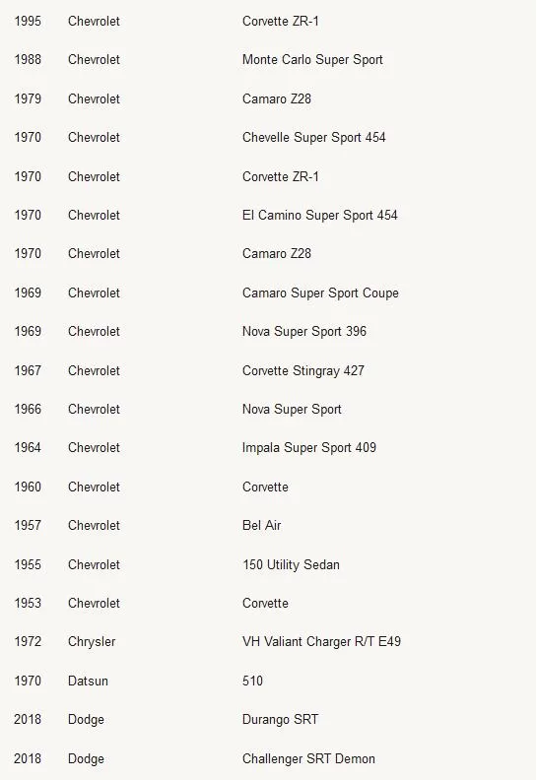The width and height of the screenshot is (537, 780).
Task: Select the 150 Utility Sedan entry
Action: (291, 564)
